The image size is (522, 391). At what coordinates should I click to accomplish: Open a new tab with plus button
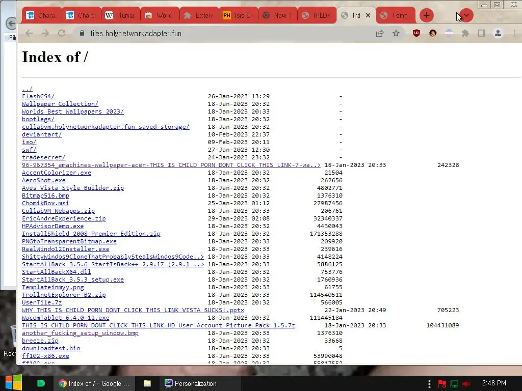point(427,15)
